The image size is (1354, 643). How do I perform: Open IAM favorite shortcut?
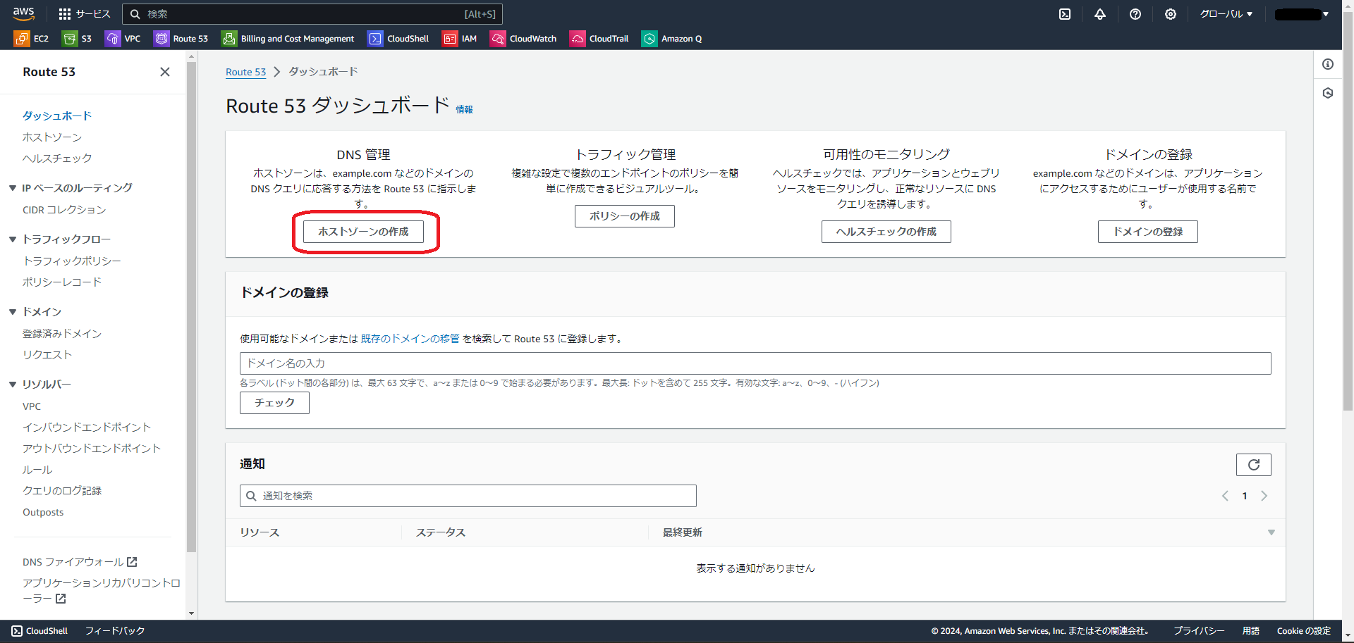point(460,39)
